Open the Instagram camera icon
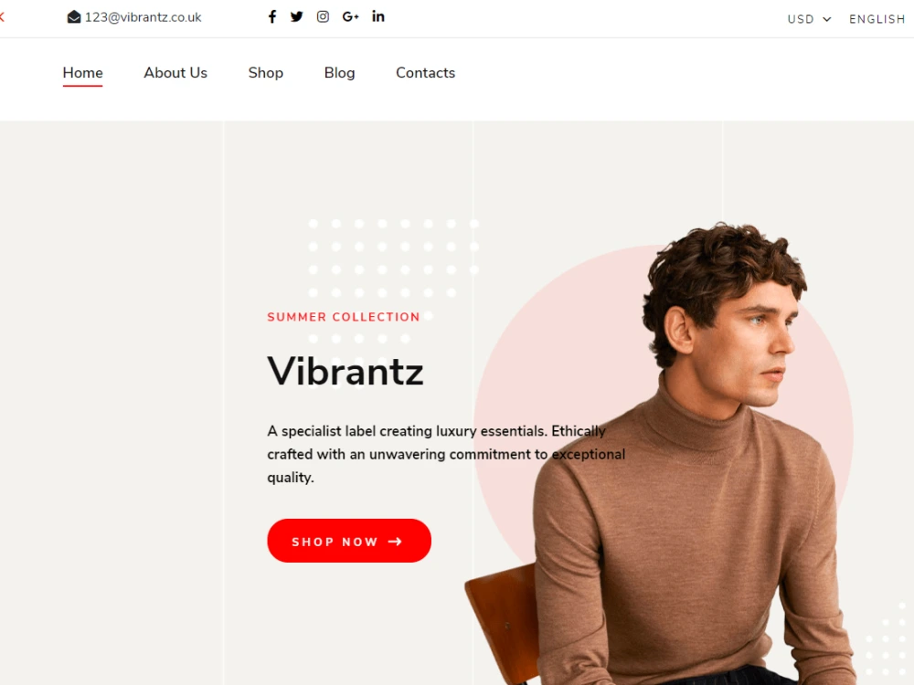The width and height of the screenshot is (914, 685). (x=323, y=16)
